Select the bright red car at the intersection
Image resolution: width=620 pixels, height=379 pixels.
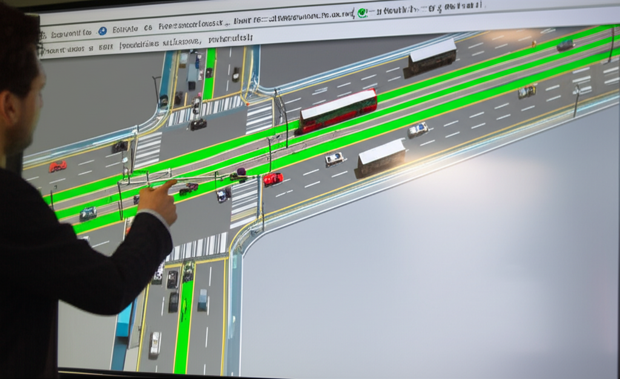[273, 178]
